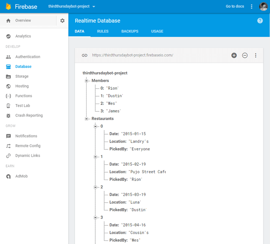Open the project settings gear

[x=62, y=21]
